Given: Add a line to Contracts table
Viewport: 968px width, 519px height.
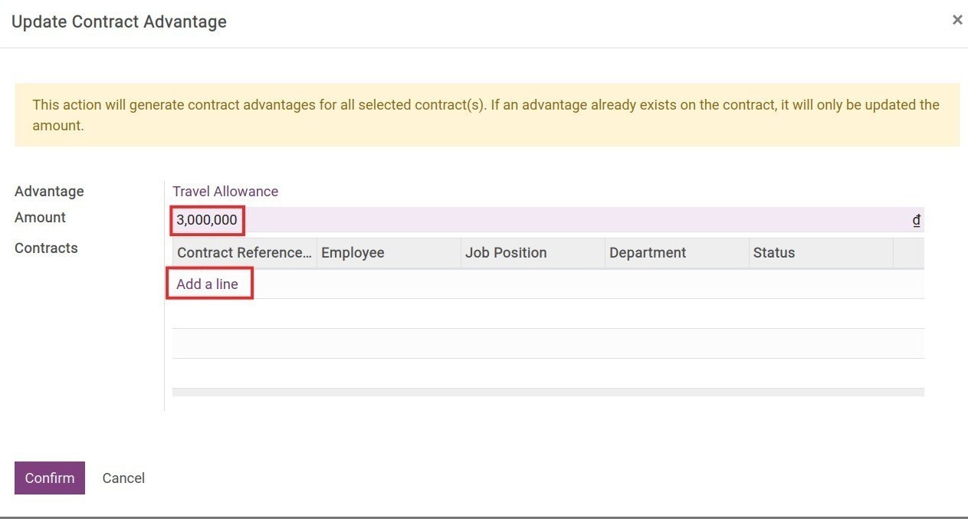Looking at the screenshot, I should (x=208, y=284).
